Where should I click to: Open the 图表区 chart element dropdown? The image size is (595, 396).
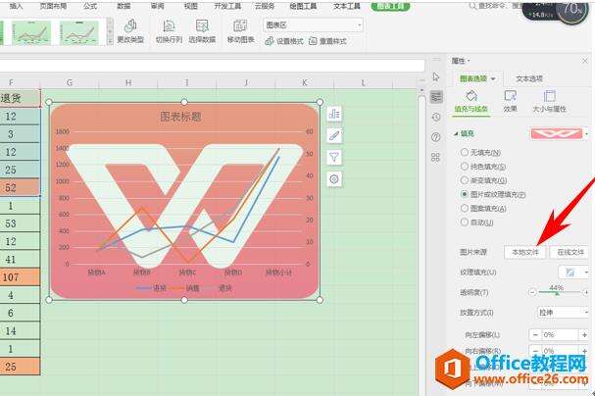359,25
